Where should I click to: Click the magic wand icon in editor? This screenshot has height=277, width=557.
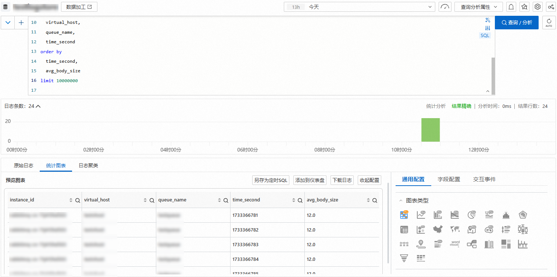488,20
